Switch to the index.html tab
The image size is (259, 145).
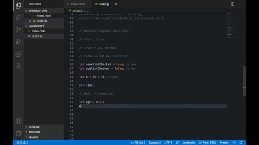click(x=78, y=4)
